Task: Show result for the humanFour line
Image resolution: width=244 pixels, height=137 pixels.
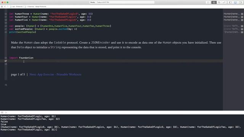Action: tap(242, 17)
